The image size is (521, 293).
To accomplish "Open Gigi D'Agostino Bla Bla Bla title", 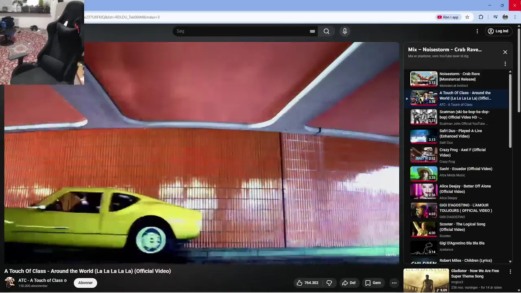I will click(462, 243).
